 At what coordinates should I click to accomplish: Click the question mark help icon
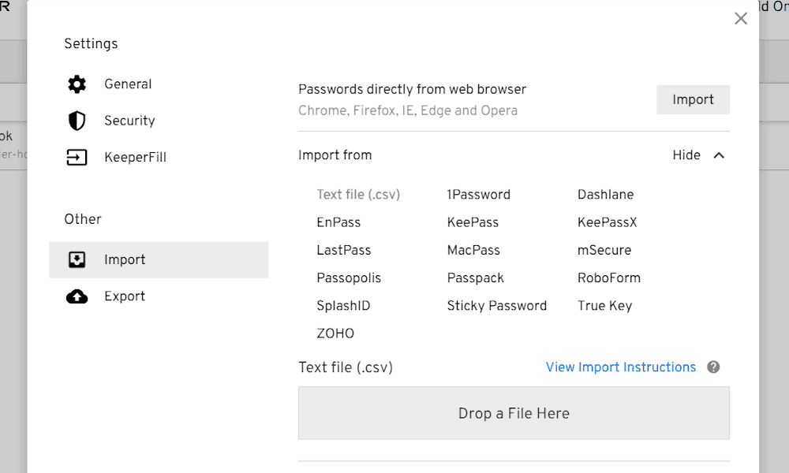click(713, 367)
